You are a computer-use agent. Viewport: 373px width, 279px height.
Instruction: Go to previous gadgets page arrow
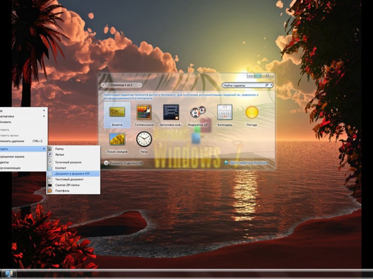(x=103, y=85)
